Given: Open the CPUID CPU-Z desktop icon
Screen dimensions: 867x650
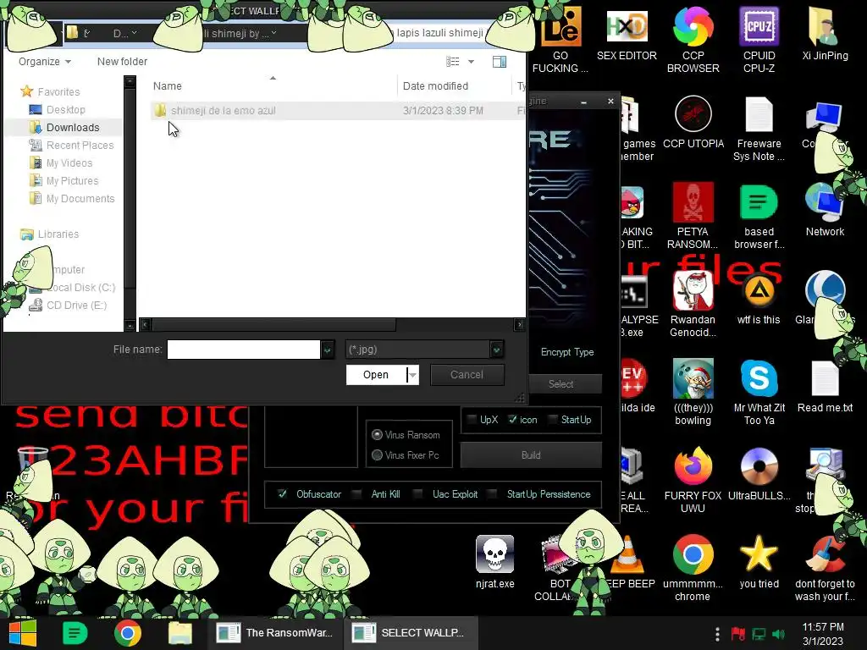Looking at the screenshot, I should pos(759,40).
